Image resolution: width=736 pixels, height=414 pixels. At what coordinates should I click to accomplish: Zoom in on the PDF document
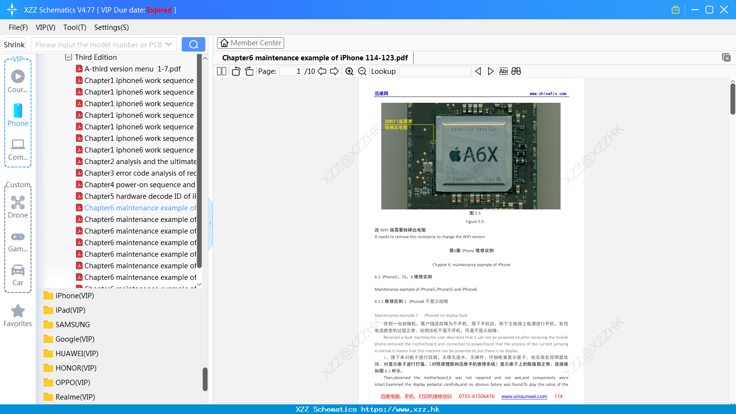(349, 71)
